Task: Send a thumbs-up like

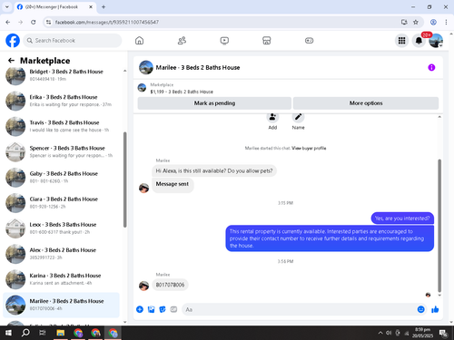Action: (435, 309)
